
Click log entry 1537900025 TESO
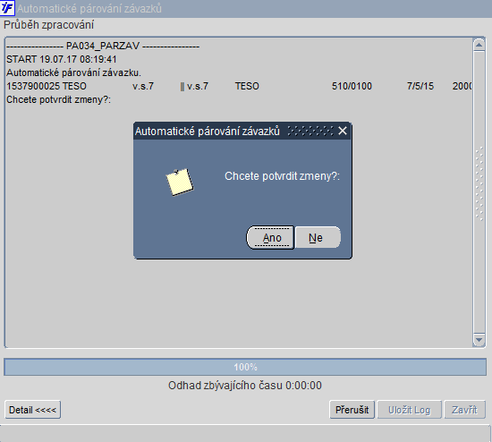click(47, 86)
